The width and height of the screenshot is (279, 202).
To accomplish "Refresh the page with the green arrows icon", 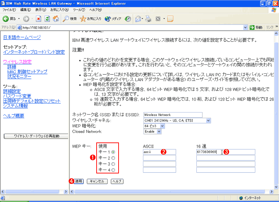I will (x=47, y=19).
